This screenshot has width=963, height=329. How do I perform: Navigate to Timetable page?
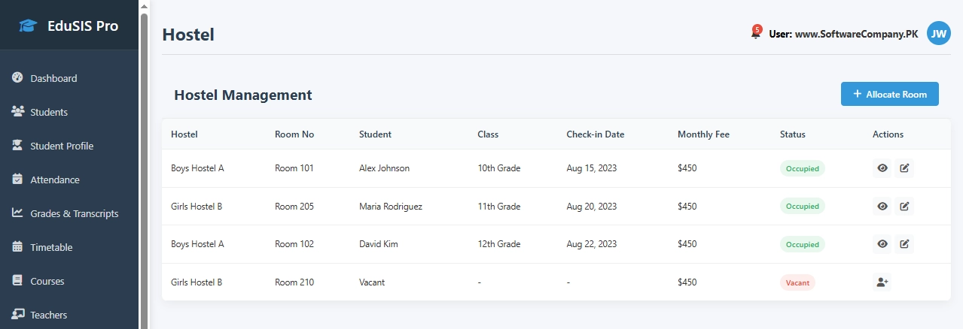[x=51, y=247]
